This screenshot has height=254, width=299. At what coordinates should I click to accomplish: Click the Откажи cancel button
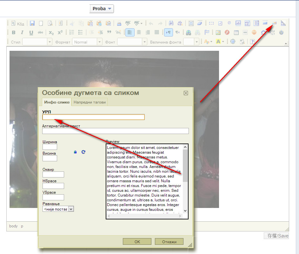pos(169,242)
